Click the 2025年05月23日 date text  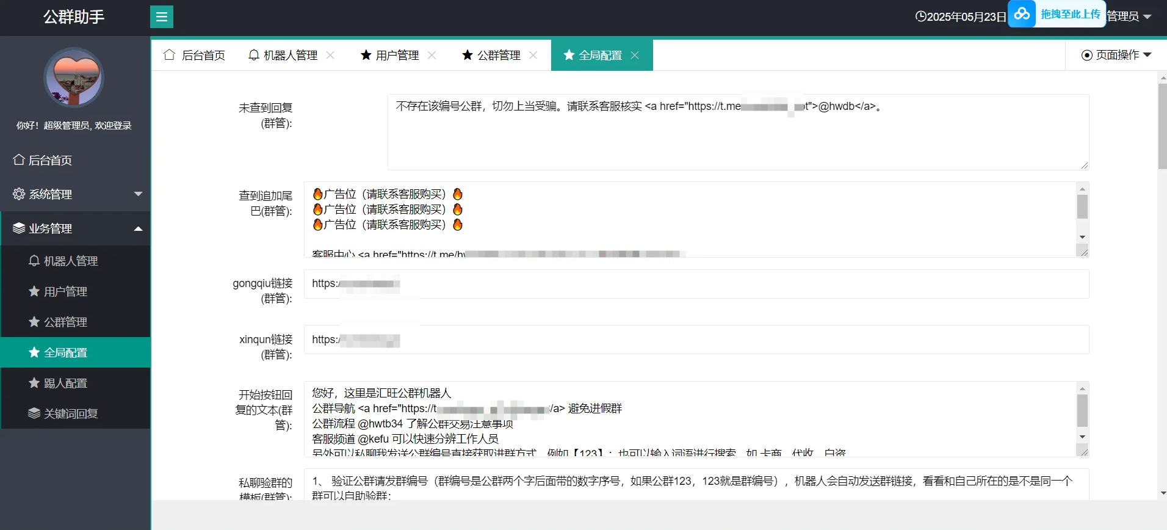966,16
